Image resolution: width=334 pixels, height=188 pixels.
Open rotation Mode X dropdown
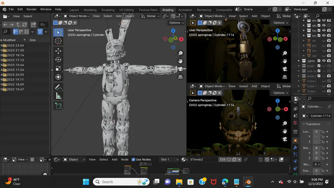[317, 164]
